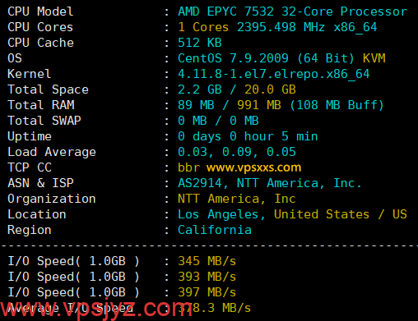Viewport: 418px width, 321px height.
Task: Select the kernel version 4.11.8-1.el7.elrepo string
Action: tap(274, 74)
